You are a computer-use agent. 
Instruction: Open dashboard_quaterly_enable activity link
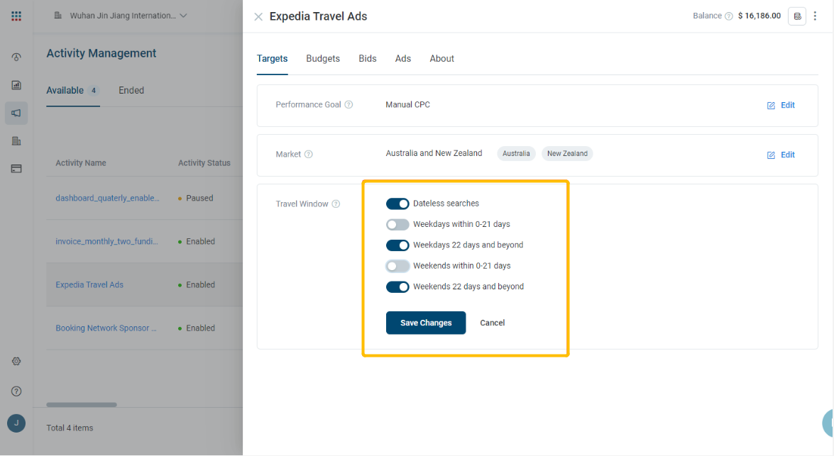point(107,199)
